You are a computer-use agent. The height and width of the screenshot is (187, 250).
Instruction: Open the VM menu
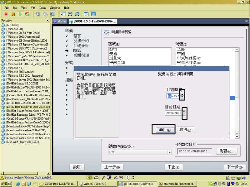[x=33, y=8]
